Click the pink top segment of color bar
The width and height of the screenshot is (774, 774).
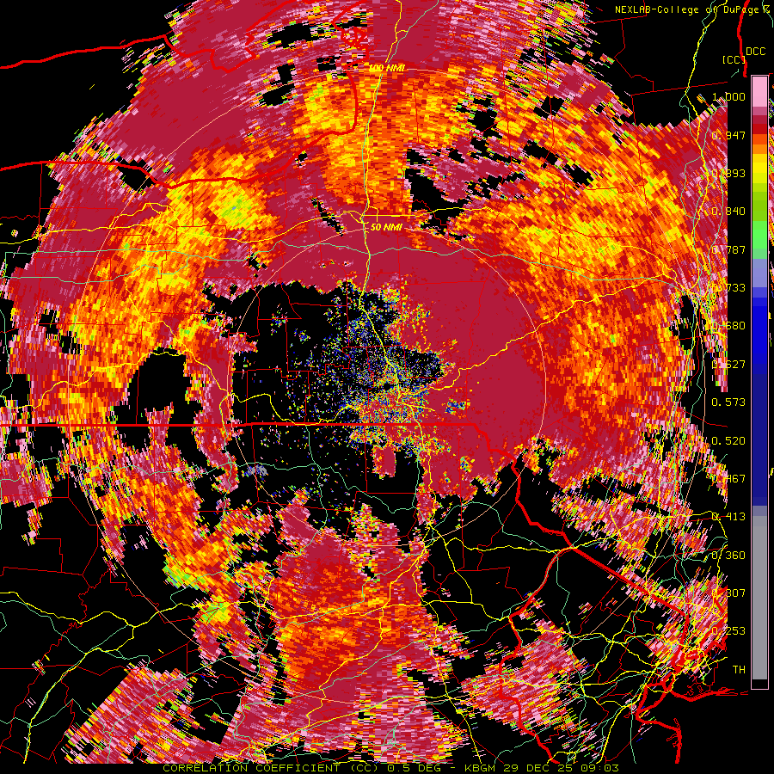click(759, 91)
